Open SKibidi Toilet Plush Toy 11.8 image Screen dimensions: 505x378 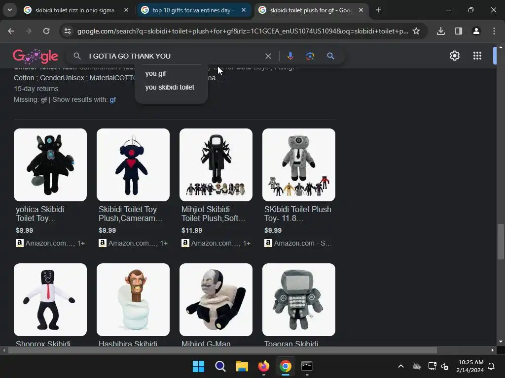[299, 165]
